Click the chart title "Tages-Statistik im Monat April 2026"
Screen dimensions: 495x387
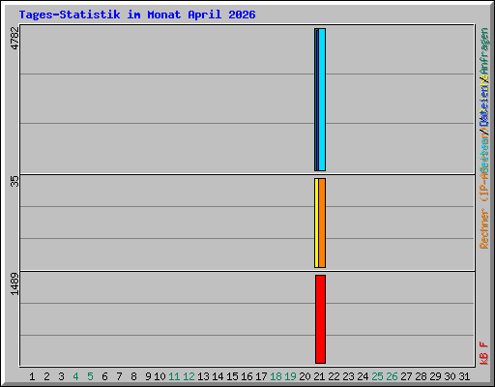coord(137,15)
